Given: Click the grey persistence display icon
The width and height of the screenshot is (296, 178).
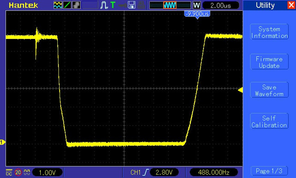Looking at the screenshot, I should coord(76,5).
